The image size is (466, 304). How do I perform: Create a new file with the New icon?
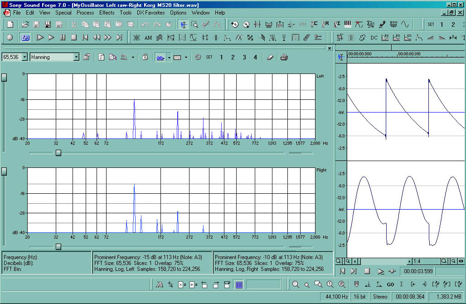point(10,25)
